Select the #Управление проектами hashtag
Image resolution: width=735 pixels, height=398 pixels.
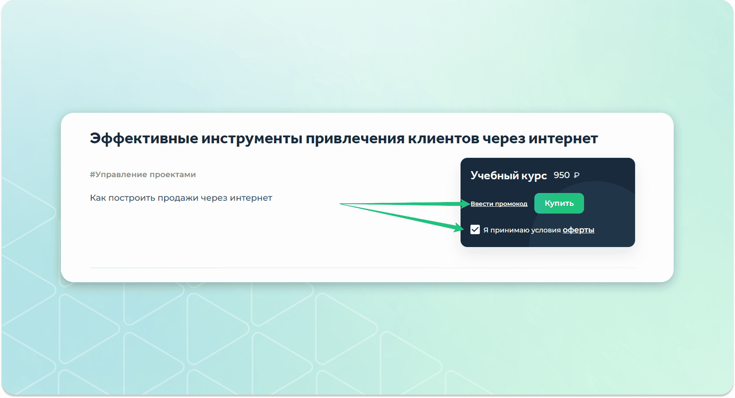[143, 175]
